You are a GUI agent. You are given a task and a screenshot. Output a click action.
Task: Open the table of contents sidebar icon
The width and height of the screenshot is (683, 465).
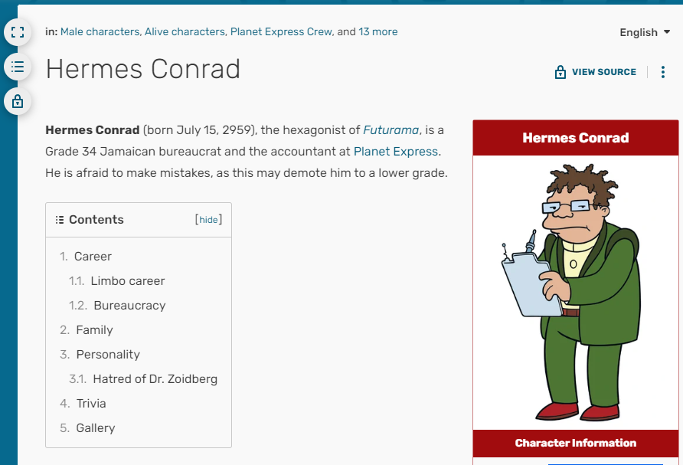pyautogui.click(x=18, y=67)
